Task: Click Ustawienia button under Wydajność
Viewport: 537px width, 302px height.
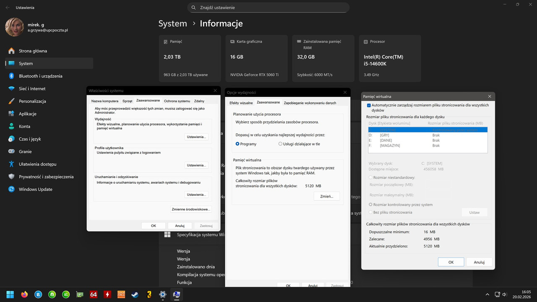Action: click(x=197, y=137)
